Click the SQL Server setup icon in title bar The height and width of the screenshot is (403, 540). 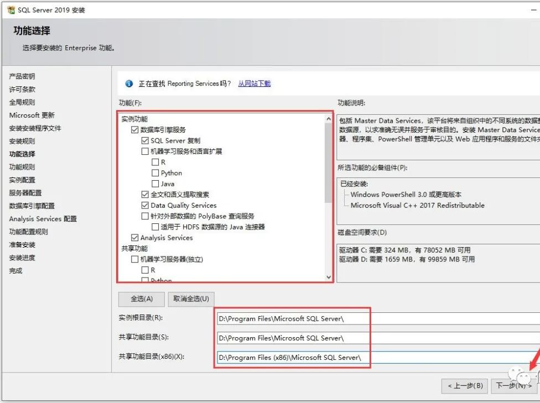(x=10, y=9)
